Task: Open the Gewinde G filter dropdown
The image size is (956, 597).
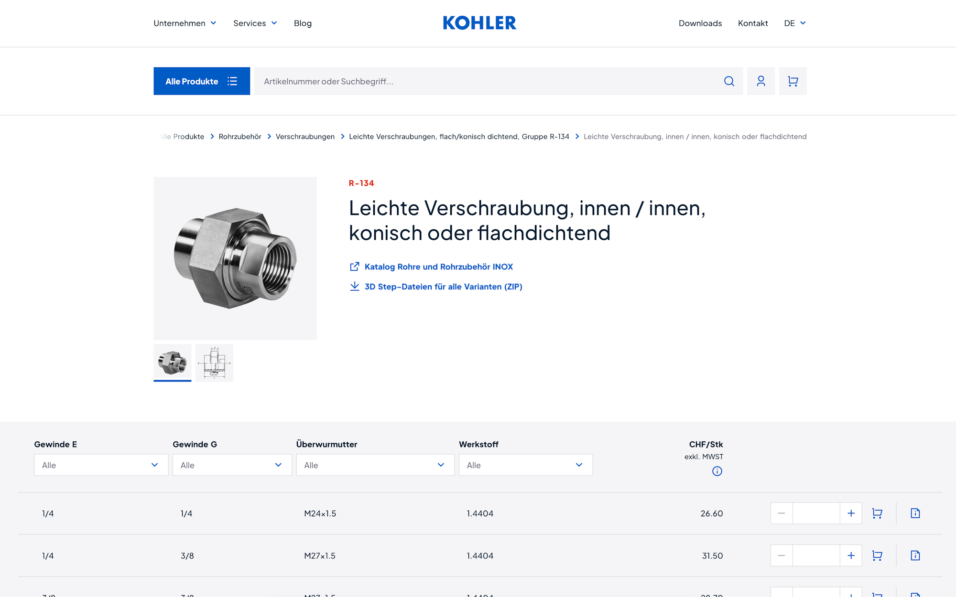Action: tap(232, 465)
